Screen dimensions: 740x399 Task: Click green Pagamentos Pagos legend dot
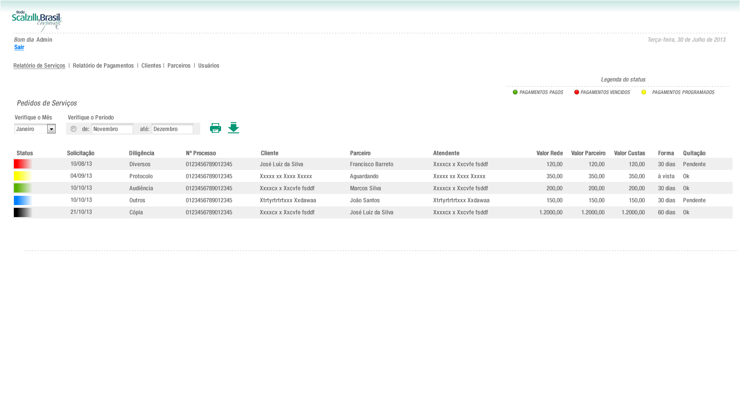point(515,92)
